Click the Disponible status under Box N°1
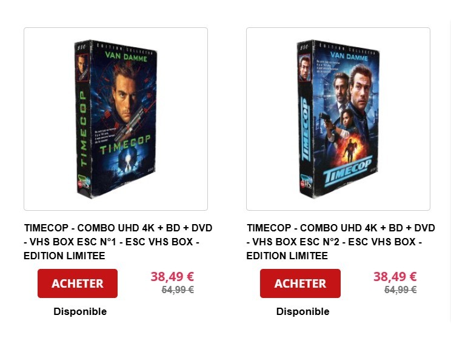This screenshot has height=341, width=451. coord(80,311)
